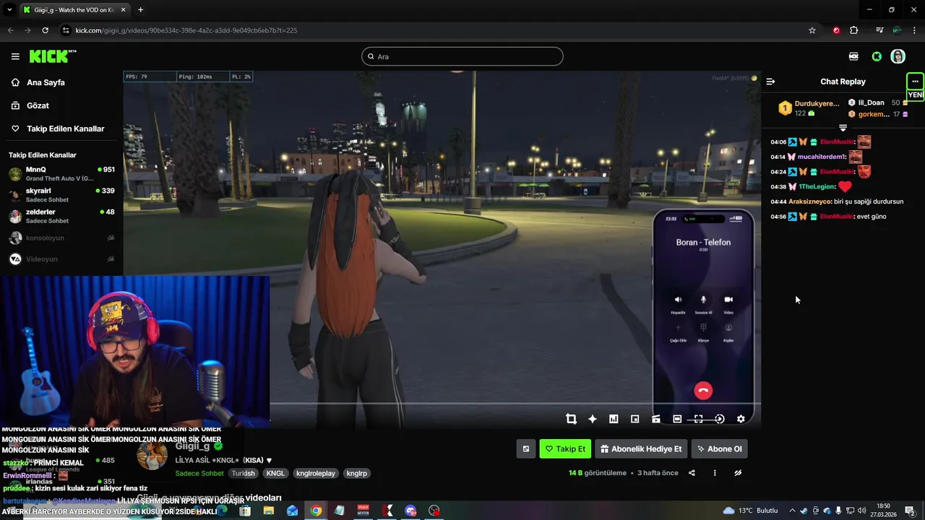Collapse the chat panel arrow icon
This screenshot has height=520, width=925.
770,82
